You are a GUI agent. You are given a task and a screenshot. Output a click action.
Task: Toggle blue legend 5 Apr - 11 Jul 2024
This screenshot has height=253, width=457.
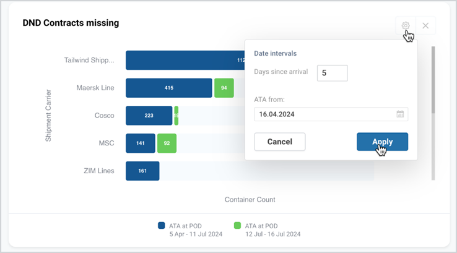190,229
